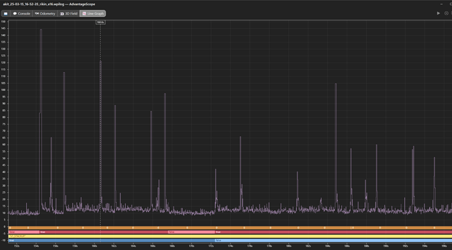This screenshot has width=452, height=250.
Task: Click the second pink 'false' segment near 168s
Action: (x=191, y=232)
